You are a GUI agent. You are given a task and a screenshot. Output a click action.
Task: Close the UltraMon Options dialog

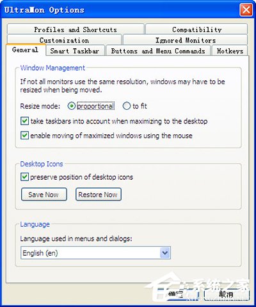(246, 10)
